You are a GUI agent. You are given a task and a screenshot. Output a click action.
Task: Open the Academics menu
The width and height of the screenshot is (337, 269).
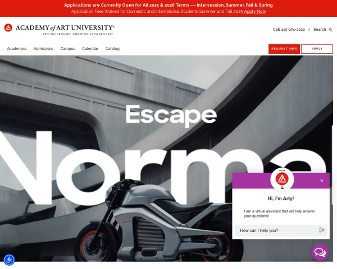point(17,49)
